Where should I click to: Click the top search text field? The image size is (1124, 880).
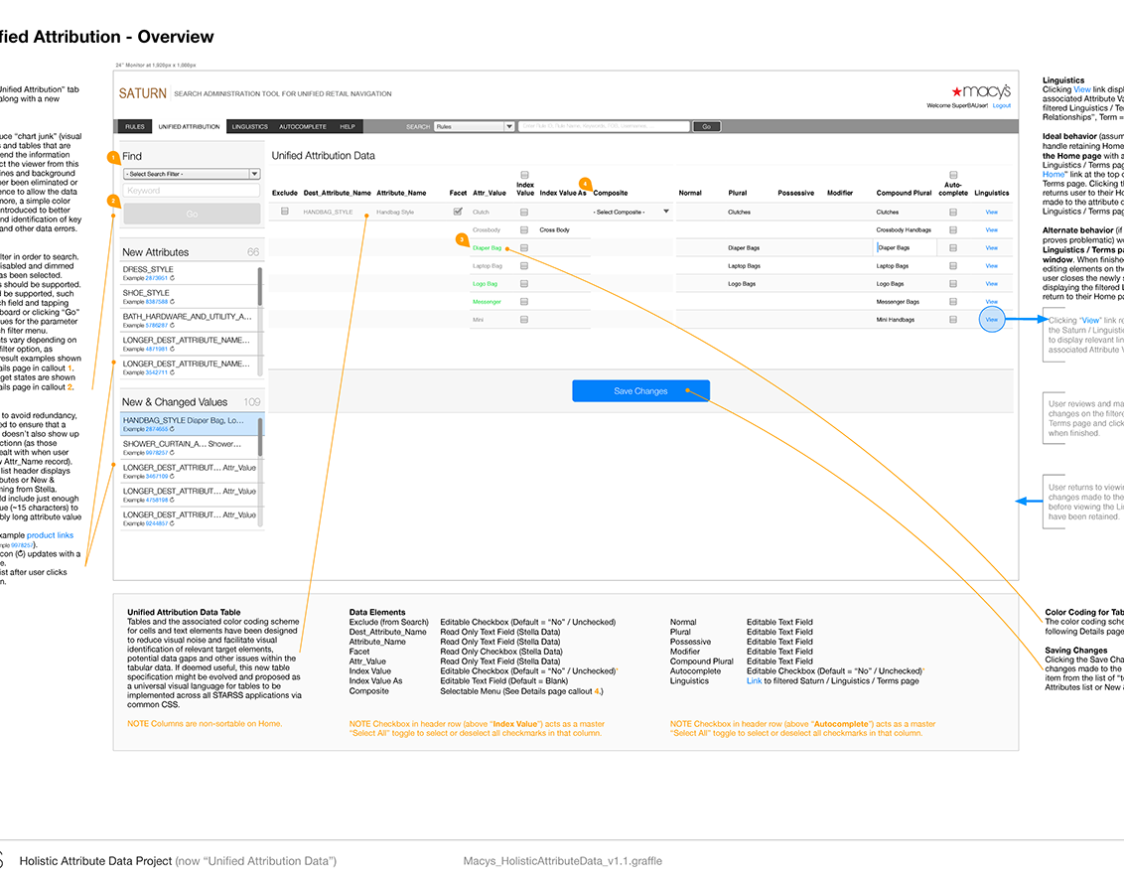pos(603,126)
